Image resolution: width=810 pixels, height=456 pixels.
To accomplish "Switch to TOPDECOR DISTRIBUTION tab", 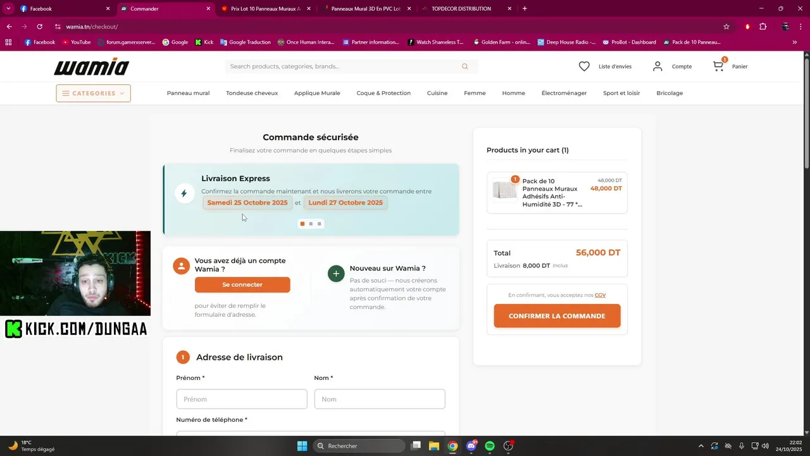I will point(466,9).
